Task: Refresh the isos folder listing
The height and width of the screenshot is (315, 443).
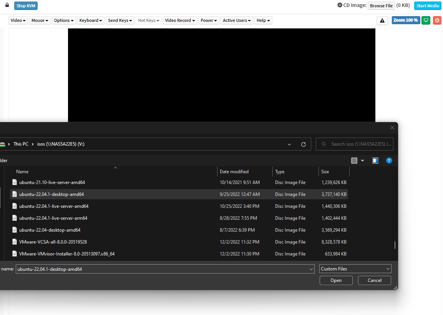Action: (304, 144)
